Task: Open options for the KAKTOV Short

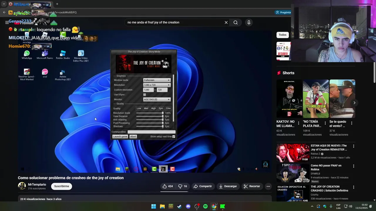Action: pyautogui.click(x=299, y=123)
